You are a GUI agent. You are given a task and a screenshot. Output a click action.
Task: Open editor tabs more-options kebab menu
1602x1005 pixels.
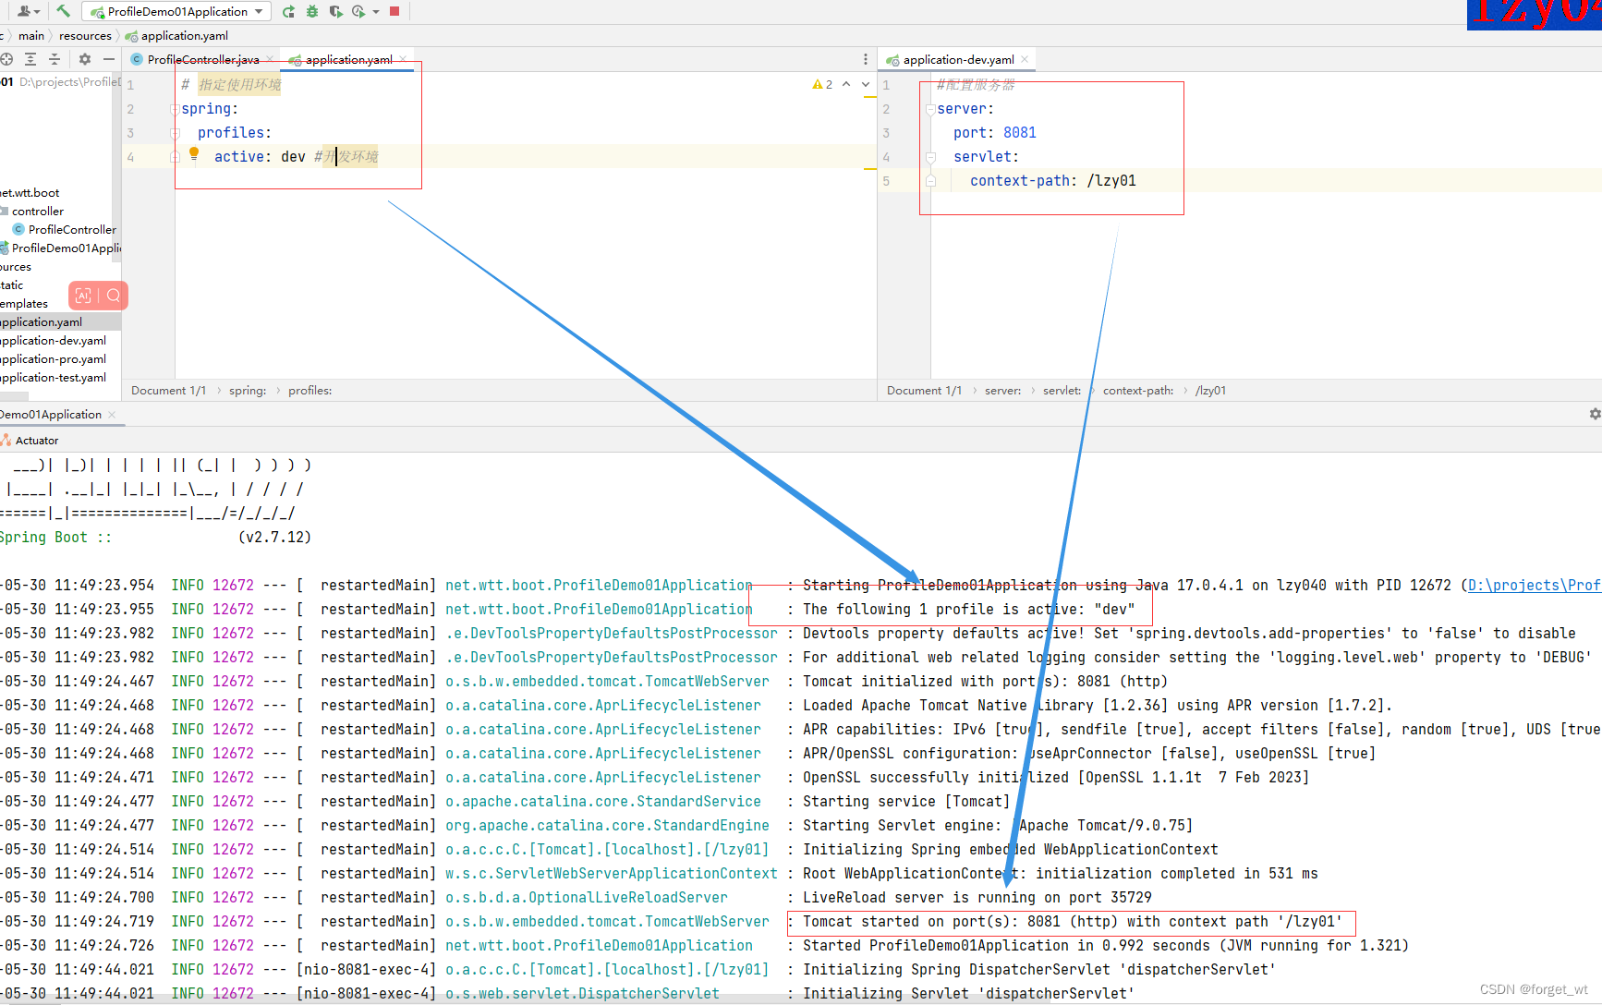click(866, 59)
